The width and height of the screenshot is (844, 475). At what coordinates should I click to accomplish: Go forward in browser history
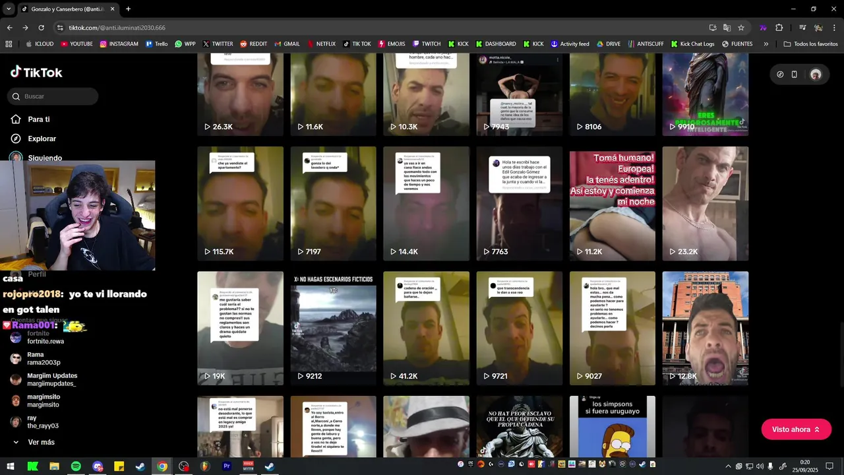click(25, 28)
